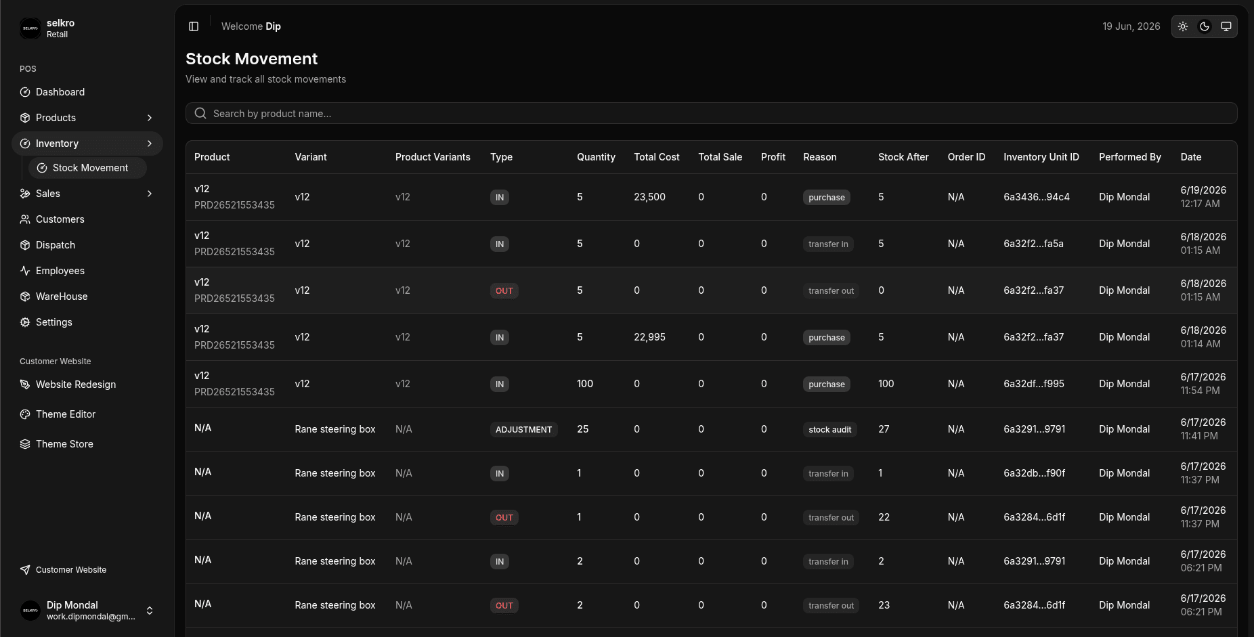Click inventory unit ID 6a32df...f995
The width and height of the screenshot is (1254, 637).
(x=1034, y=384)
